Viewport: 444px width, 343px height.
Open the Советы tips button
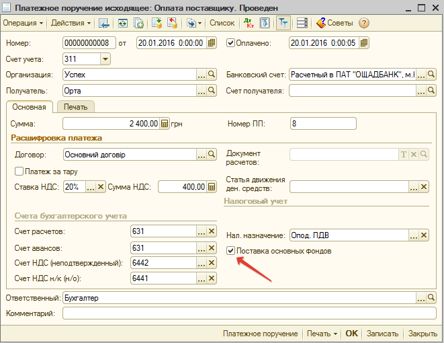(x=335, y=23)
